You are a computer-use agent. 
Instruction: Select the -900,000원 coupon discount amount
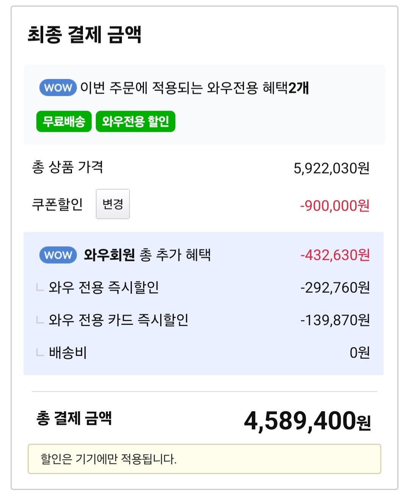(334, 206)
